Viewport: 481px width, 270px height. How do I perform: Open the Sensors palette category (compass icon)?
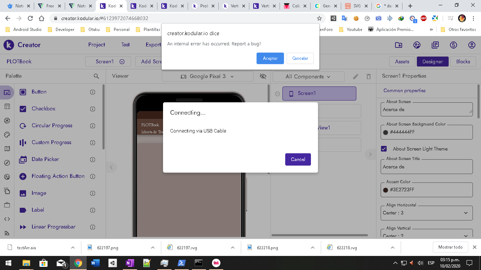7,163
